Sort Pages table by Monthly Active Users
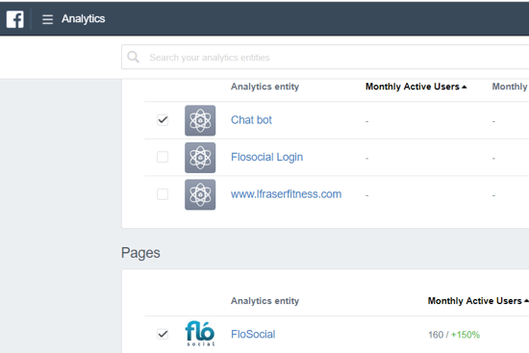 pyautogui.click(x=478, y=301)
